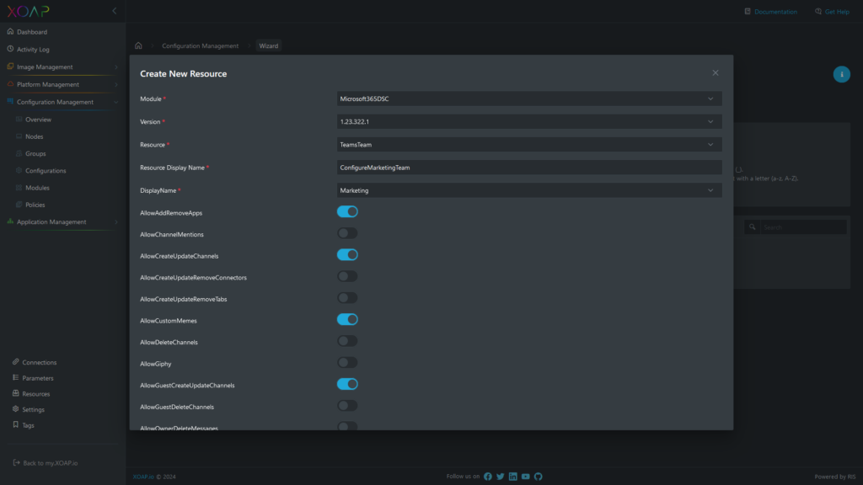This screenshot has height=485, width=863.
Task: Click the XOAP.io footer link
Action: [x=143, y=477]
